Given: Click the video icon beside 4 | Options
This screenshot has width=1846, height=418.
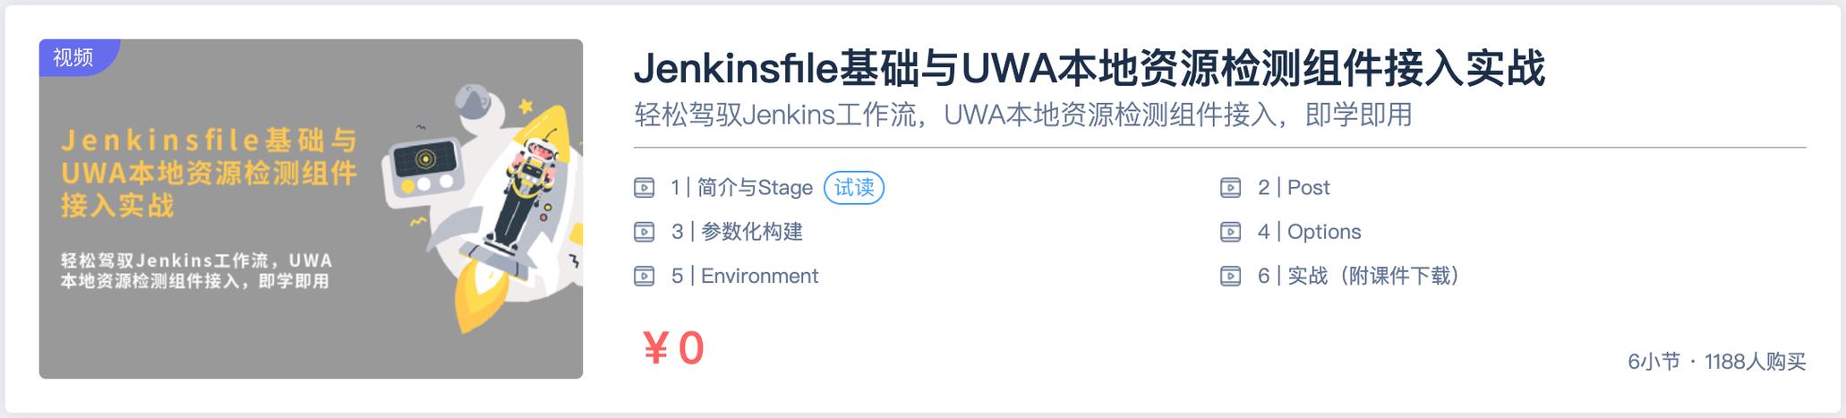Looking at the screenshot, I should [1231, 232].
